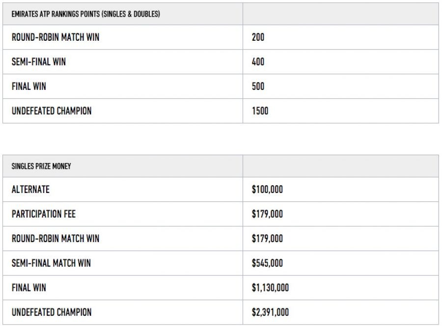Select the $2,391,000 prize amount
Image resolution: width=442 pixels, height=329 pixels.
pos(270,312)
